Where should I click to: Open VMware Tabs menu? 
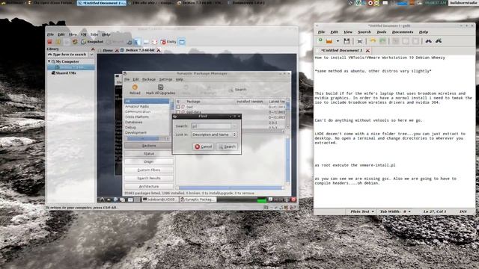[x=94, y=34]
